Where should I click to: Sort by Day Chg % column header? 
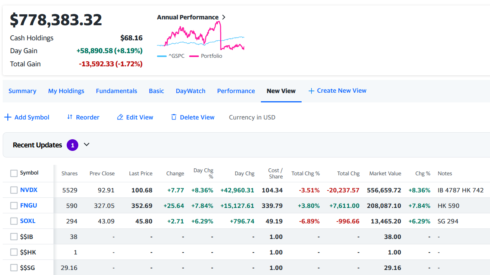point(204,173)
